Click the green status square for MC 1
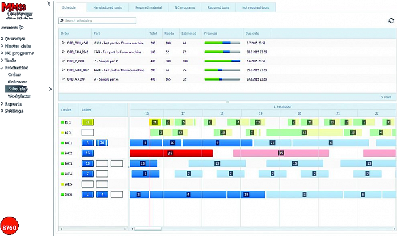The height and width of the screenshot is (236, 397). [62, 143]
